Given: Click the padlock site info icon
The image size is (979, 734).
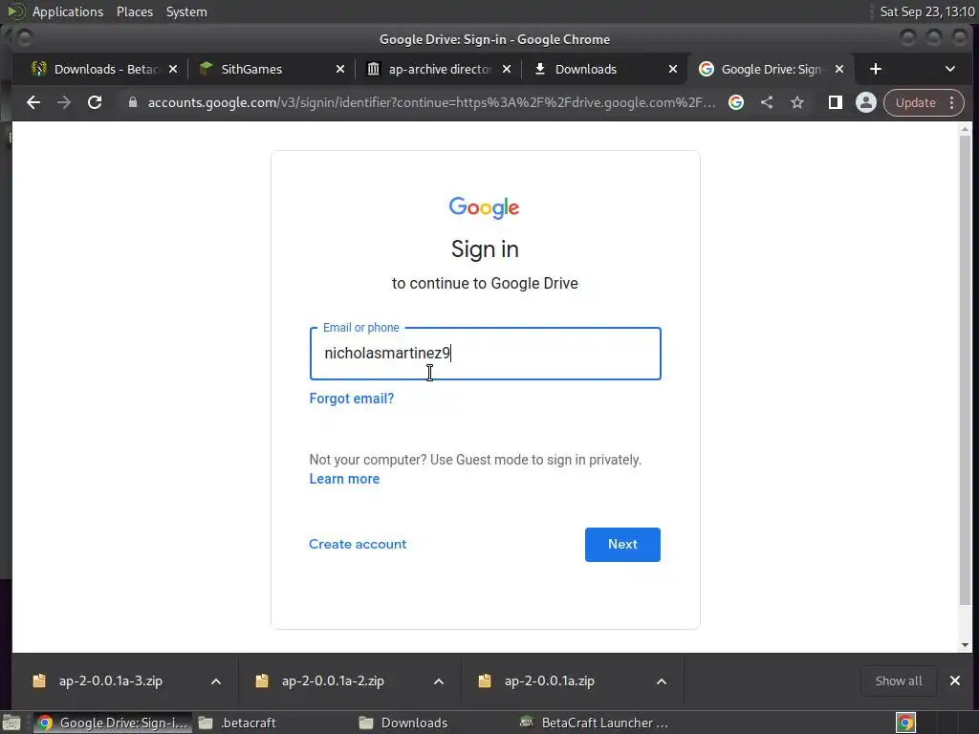Looking at the screenshot, I should pos(132,102).
